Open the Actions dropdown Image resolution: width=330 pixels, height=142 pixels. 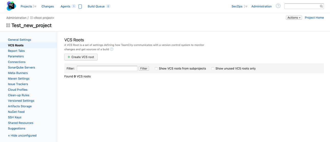[x=294, y=17]
